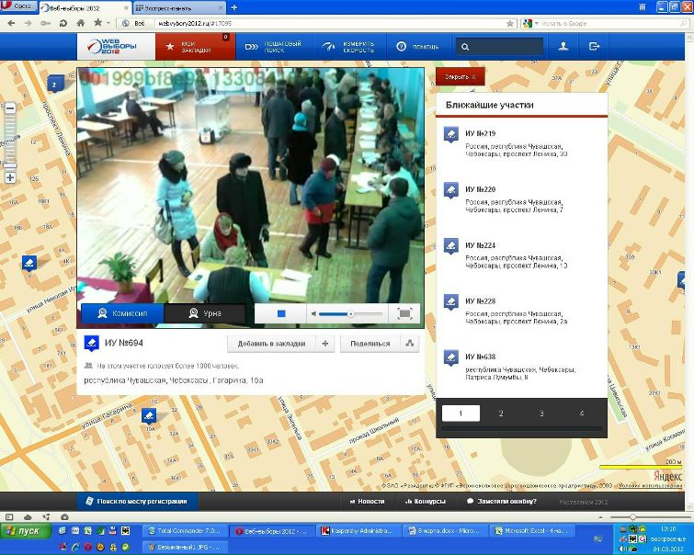Open the Web Выборы 2012 logo home link
Viewport: 694px width, 555px height.
[116, 46]
